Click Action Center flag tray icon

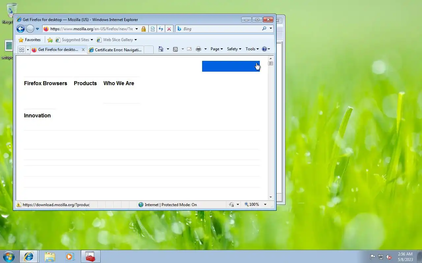[373, 257]
